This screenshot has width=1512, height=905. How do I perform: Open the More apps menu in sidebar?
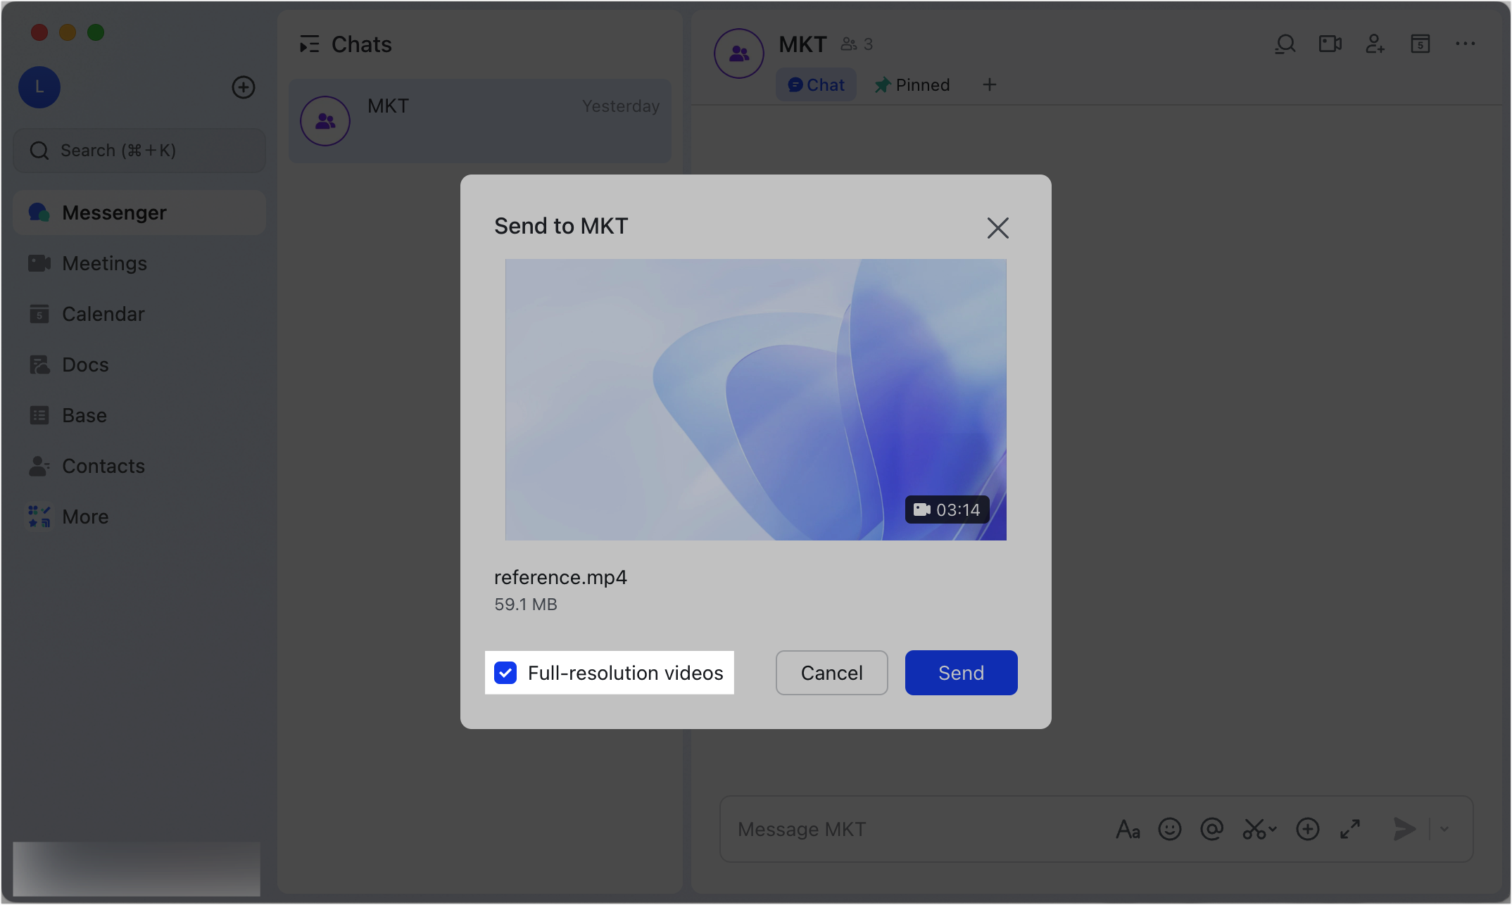139,517
